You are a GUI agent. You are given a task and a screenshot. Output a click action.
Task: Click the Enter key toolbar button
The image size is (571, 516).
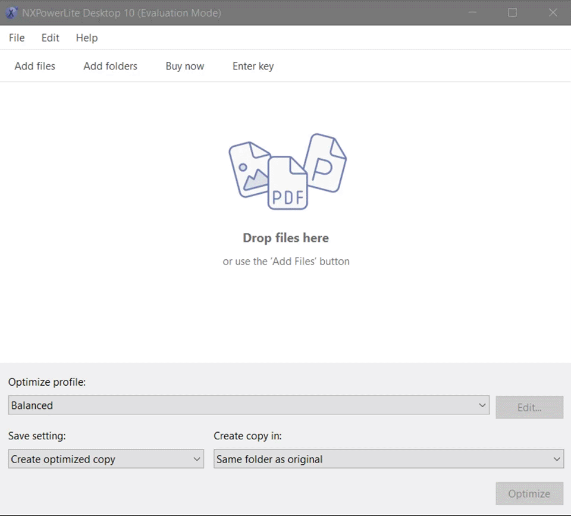pos(253,66)
